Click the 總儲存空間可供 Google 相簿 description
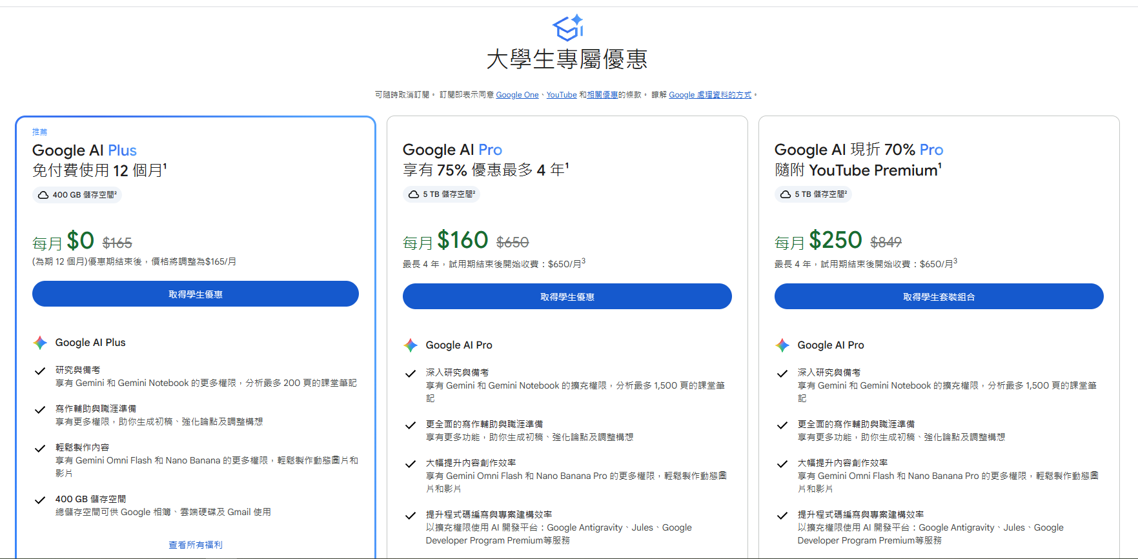This screenshot has height=559, width=1138. coord(163,512)
